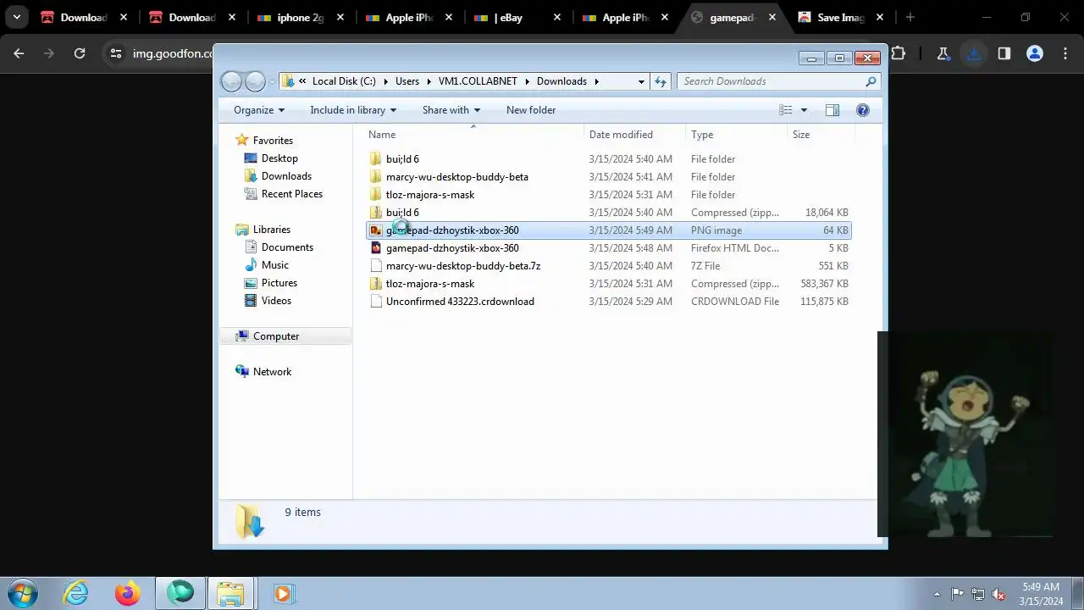The height and width of the screenshot is (610, 1084).
Task: Click Explorer's Forward navigation arrow
Action: point(255,81)
